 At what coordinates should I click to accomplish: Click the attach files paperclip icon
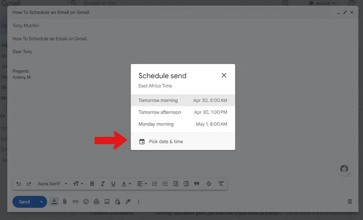pyautogui.click(x=65, y=202)
